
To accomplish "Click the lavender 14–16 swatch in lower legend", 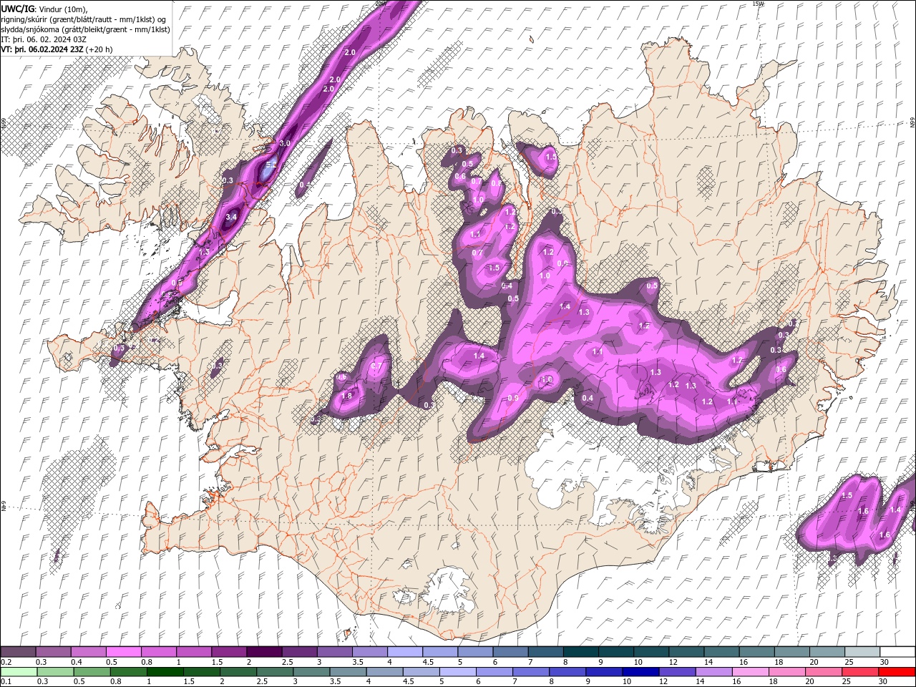I will 713,671.
